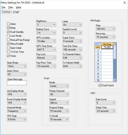The image size is (128, 135).
Task: Expand the Priority Channel dropdown
Action: click(x=59, y=94)
